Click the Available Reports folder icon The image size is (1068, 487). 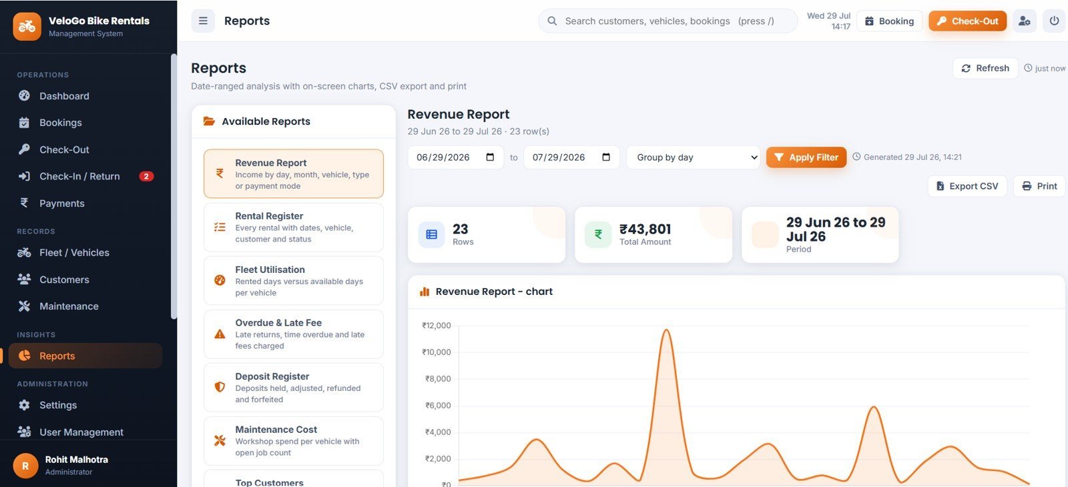[209, 121]
